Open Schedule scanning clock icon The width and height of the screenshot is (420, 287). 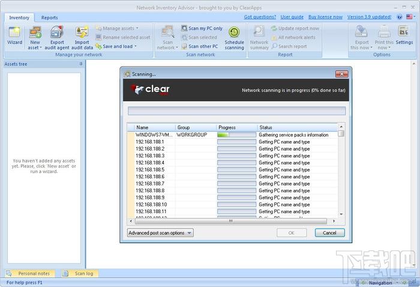(234, 32)
